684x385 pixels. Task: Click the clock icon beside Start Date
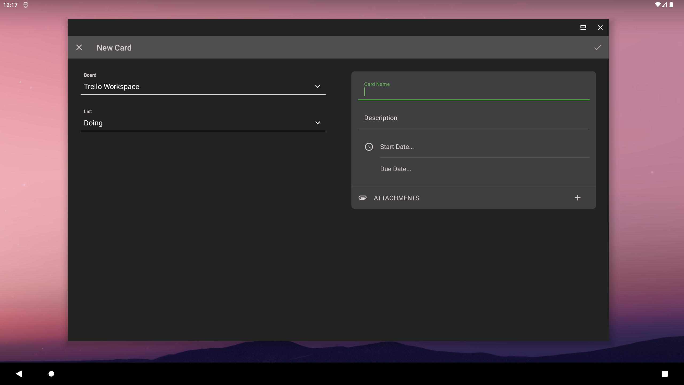369,147
